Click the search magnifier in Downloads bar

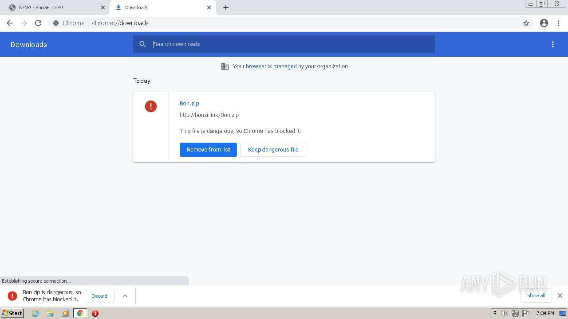(x=143, y=44)
